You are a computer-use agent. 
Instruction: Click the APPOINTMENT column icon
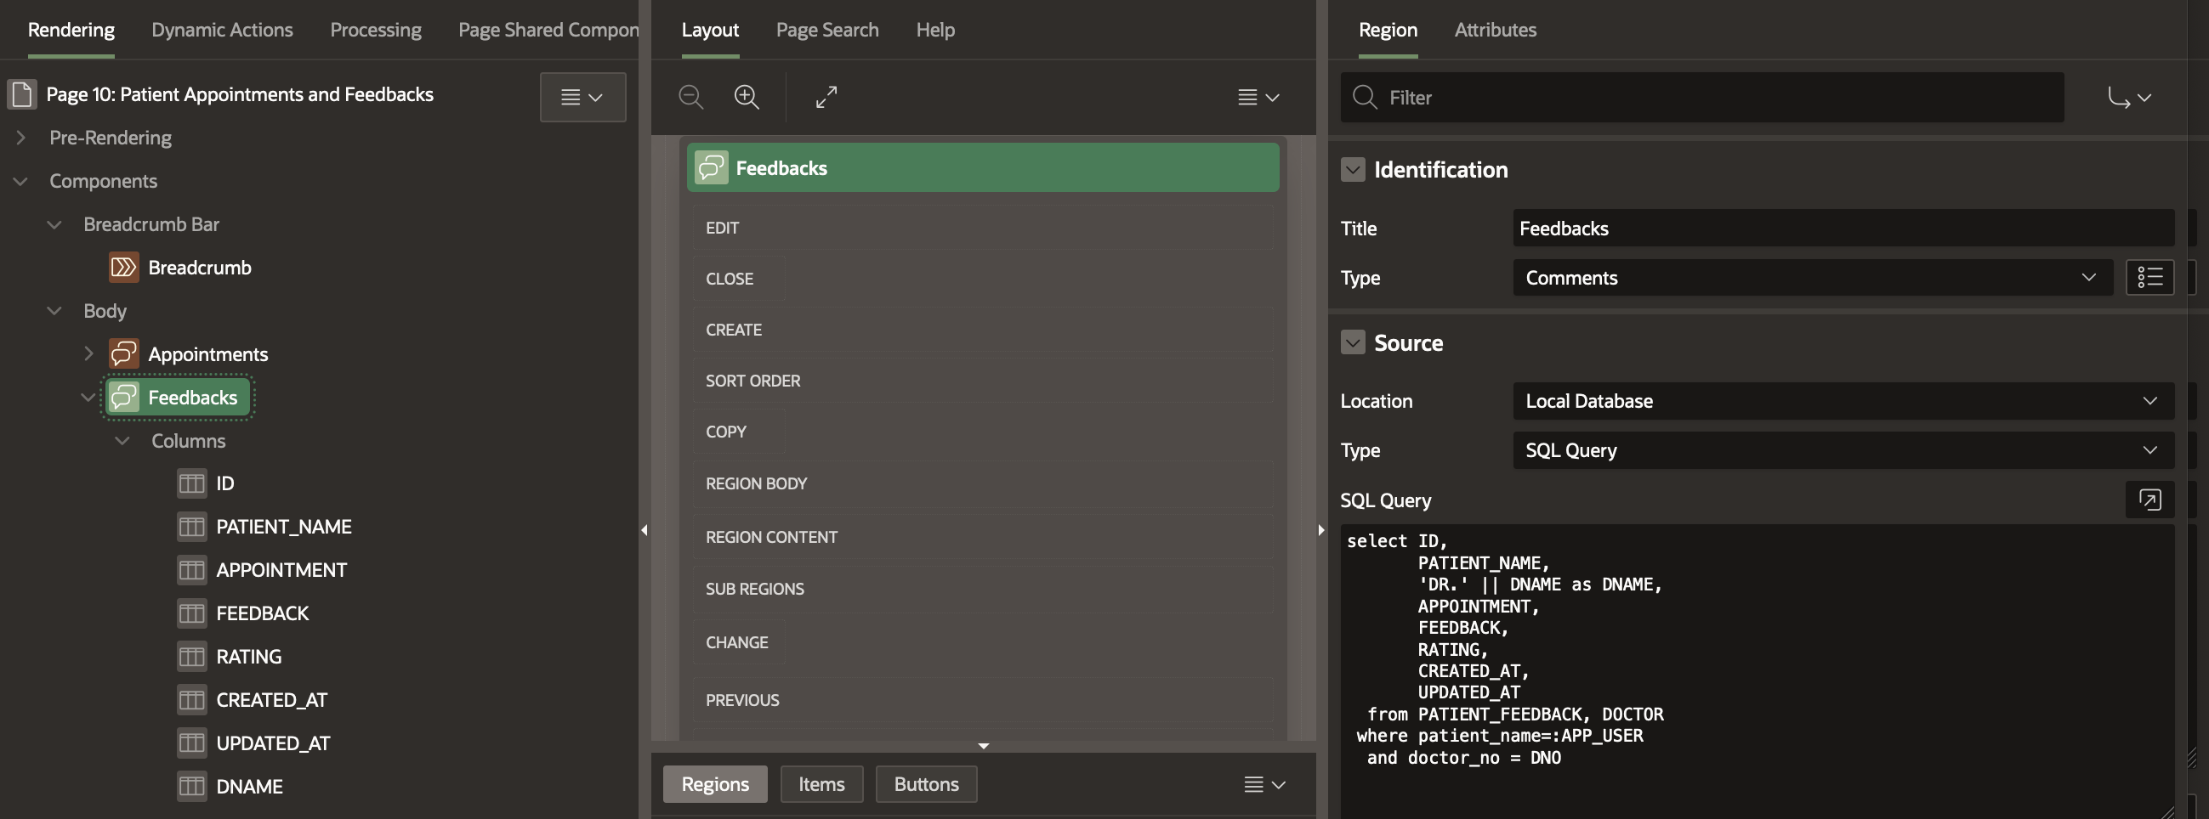[191, 570]
